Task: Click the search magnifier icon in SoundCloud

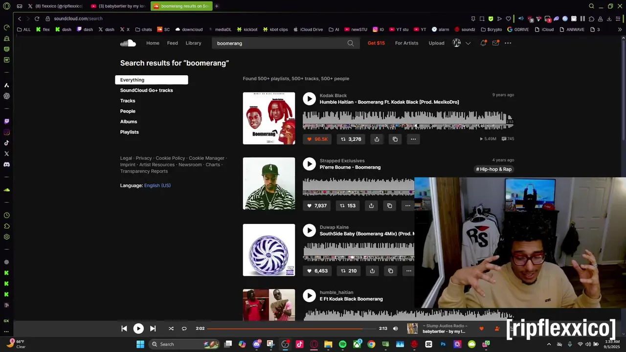Action: point(351,43)
